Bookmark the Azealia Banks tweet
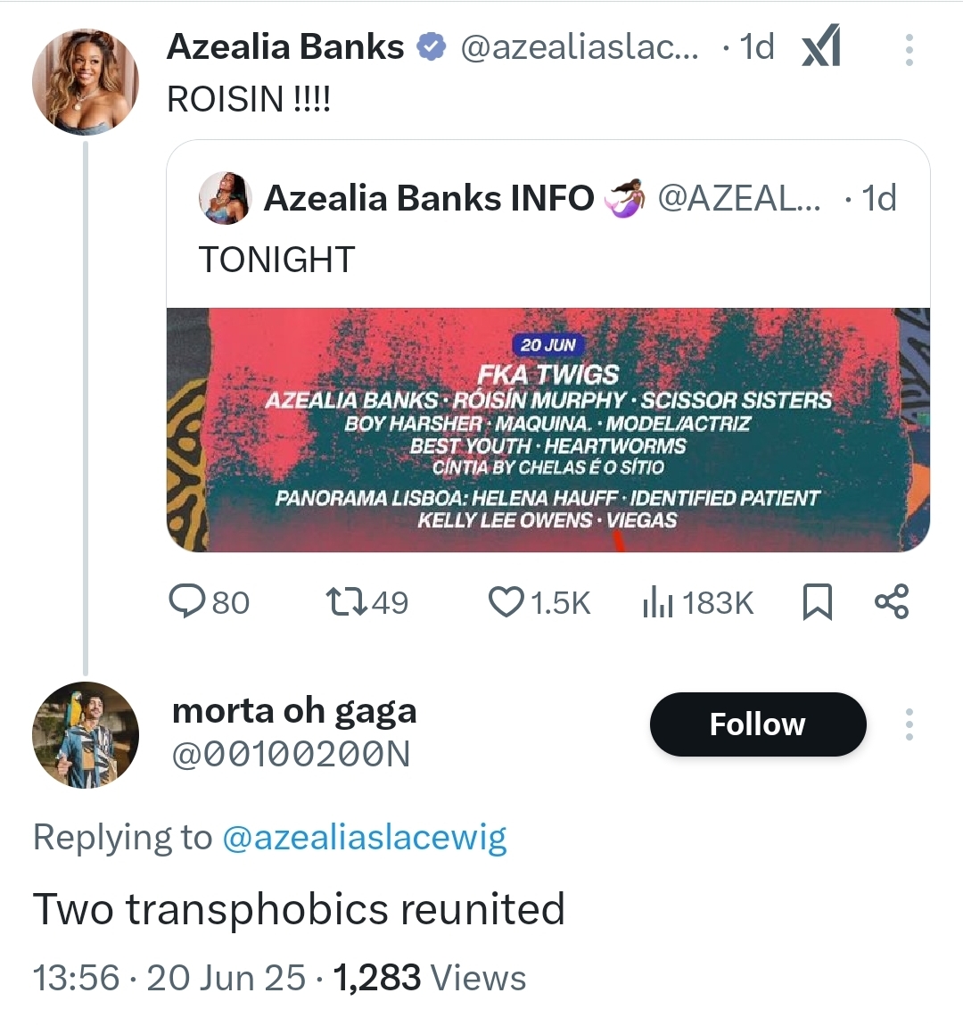The image size is (963, 1026). coord(817,602)
